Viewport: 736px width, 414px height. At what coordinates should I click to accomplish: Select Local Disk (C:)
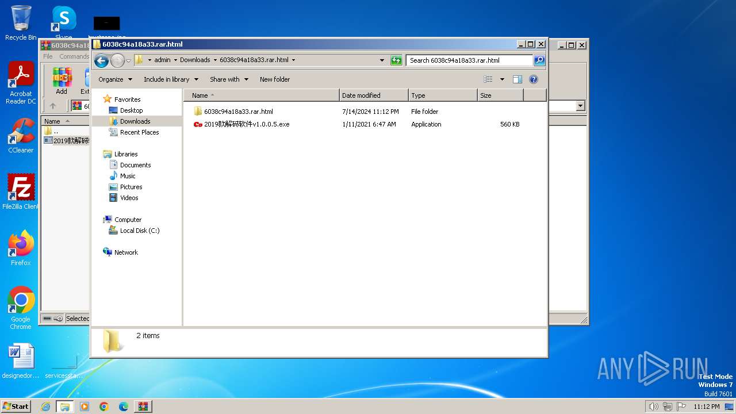[x=139, y=231]
